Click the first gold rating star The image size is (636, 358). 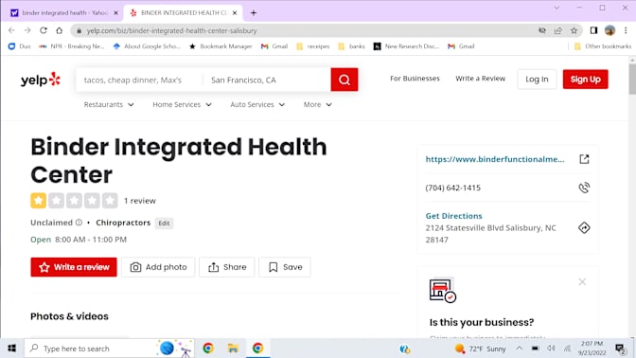38,201
